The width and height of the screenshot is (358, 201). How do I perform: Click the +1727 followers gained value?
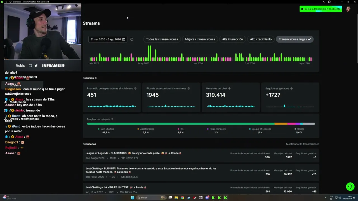[x=273, y=95]
